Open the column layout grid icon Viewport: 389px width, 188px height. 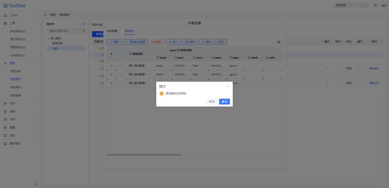(279, 42)
